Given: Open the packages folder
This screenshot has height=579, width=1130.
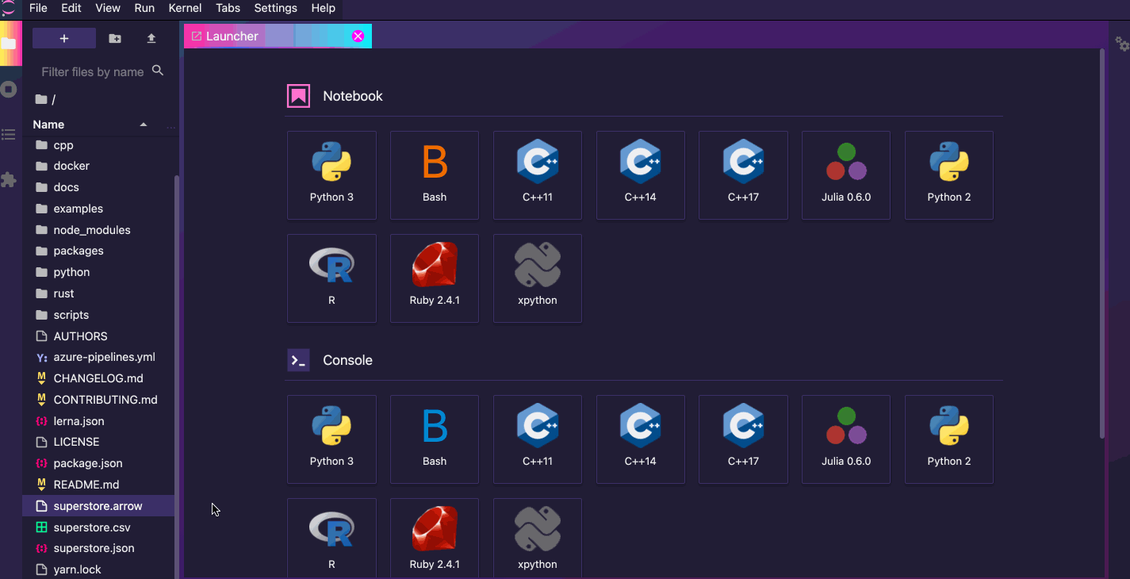Looking at the screenshot, I should click(x=98, y=251).
